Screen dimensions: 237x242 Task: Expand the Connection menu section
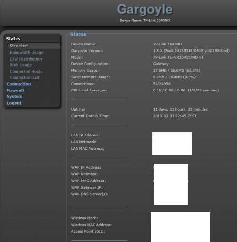(x=18, y=84)
